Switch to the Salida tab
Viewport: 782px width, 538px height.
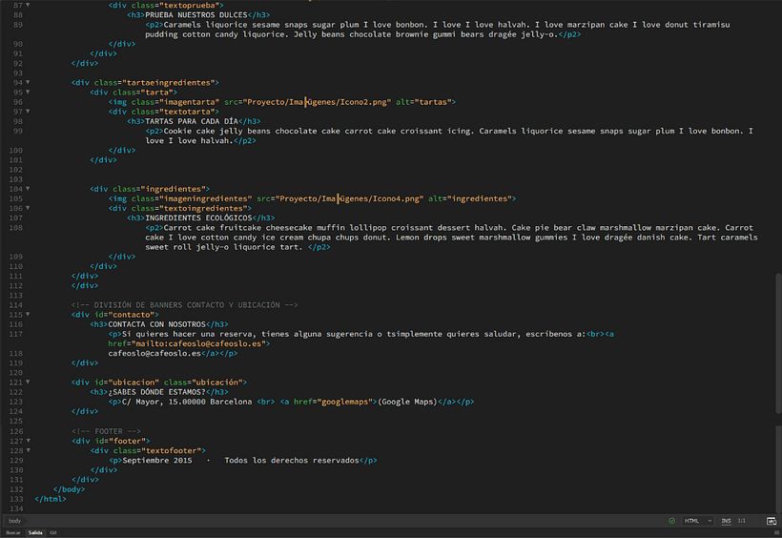pyautogui.click(x=35, y=532)
